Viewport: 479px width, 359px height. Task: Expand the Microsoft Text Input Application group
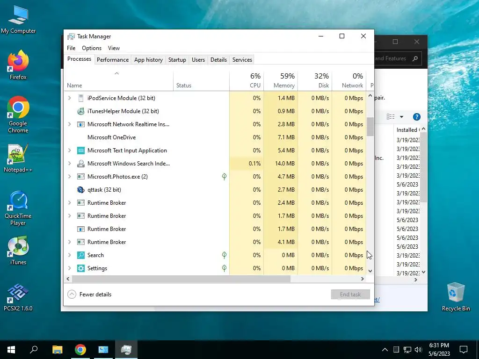click(x=70, y=151)
